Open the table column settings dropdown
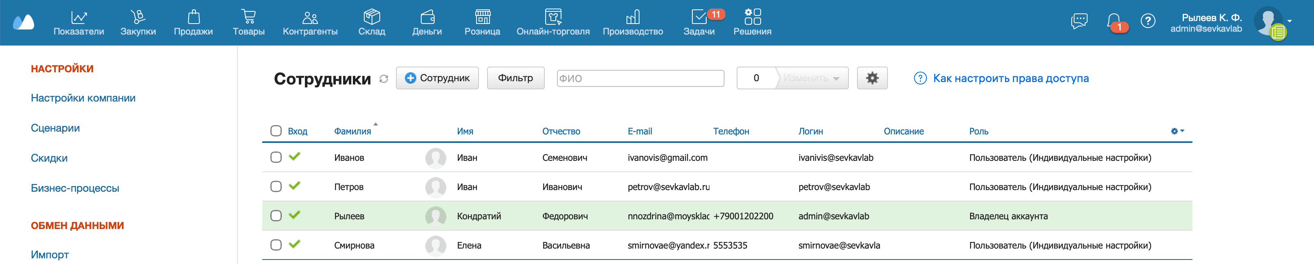This screenshot has height=264, width=1314. pyautogui.click(x=1177, y=131)
